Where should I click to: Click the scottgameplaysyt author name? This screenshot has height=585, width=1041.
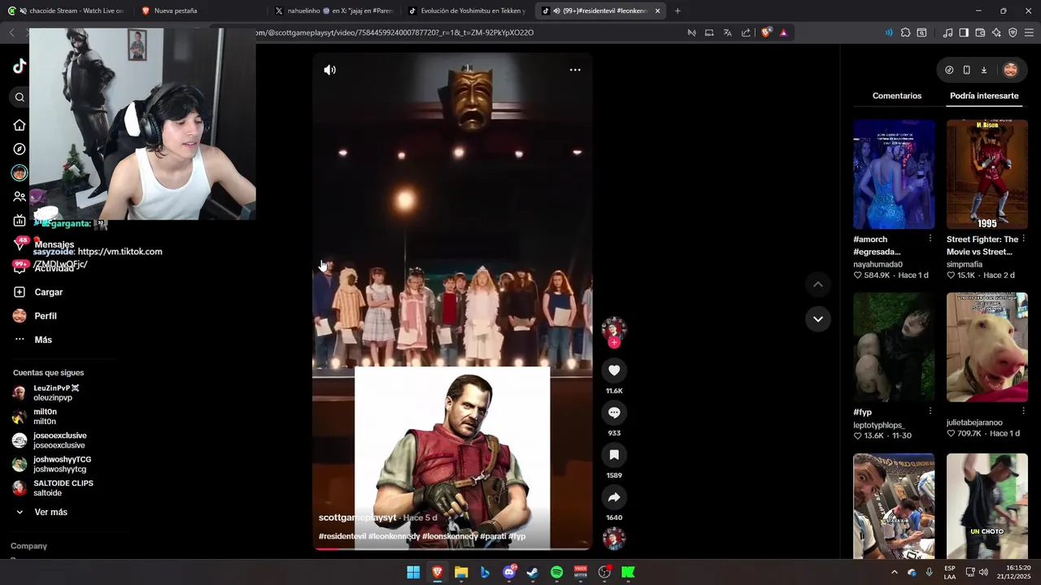357,518
